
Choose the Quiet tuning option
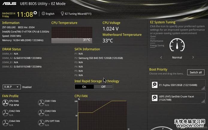153,37
